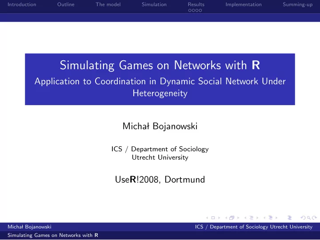
Task: Jump to the Implementation section
Action: pos(244,4)
